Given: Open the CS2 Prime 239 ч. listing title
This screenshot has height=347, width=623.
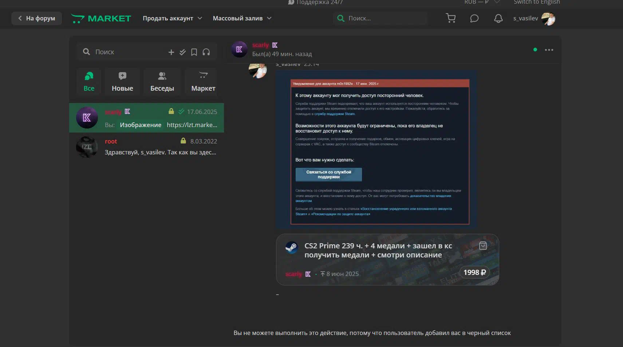Looking at the screenshot, I should click(378, 250).
